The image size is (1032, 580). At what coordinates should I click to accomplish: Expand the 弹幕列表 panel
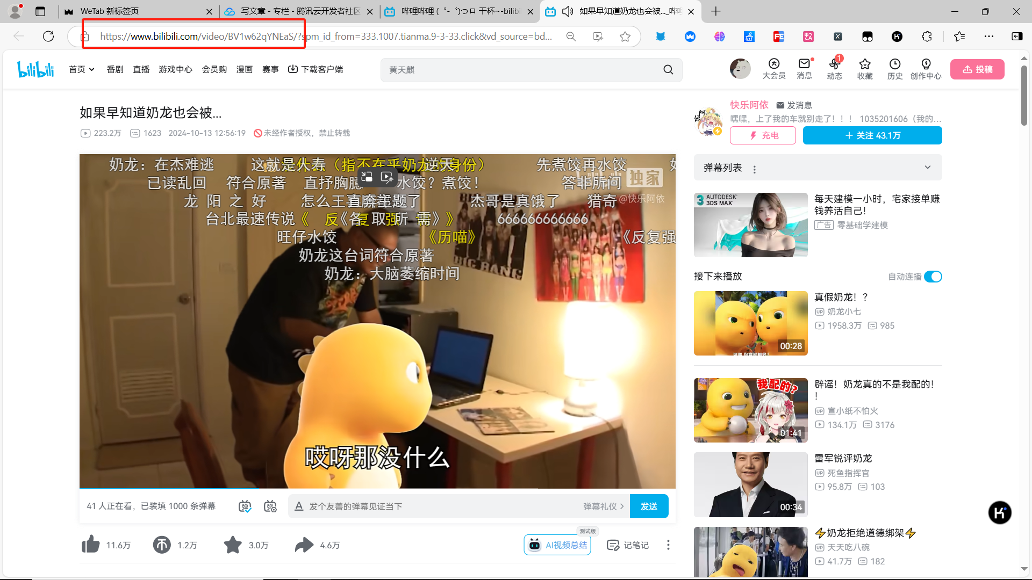(927, 168)
